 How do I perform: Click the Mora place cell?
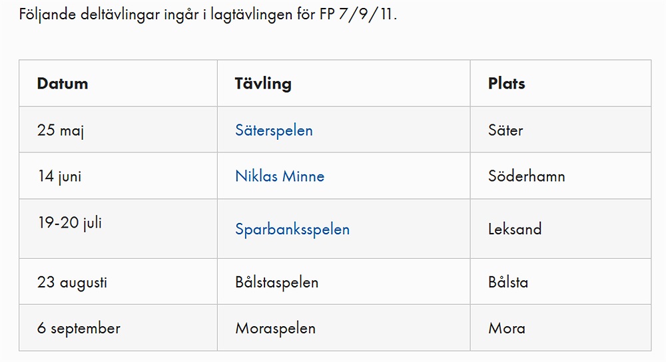click(x=506, y=328)
